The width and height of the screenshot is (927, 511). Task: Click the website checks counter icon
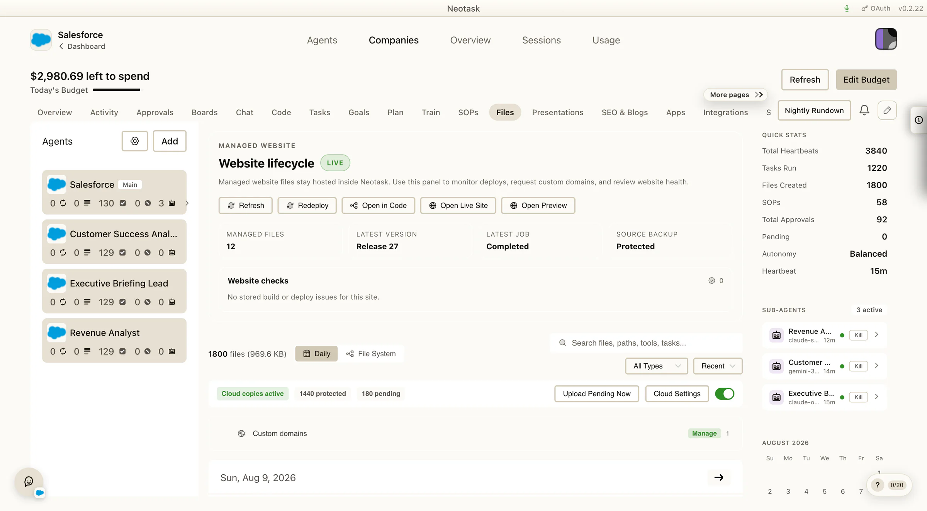click(x=712, y=281)
